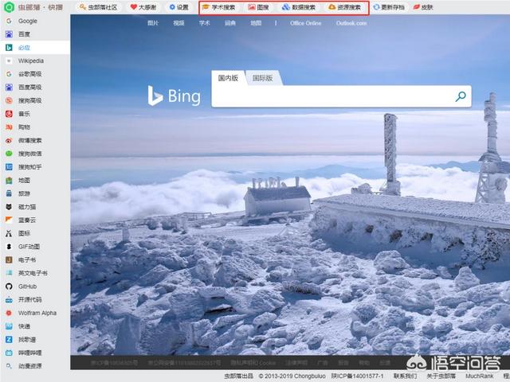Open 哔哩哔哩 from the sidebar
This screenshot has height=382, width=510.
click(29, 353)
